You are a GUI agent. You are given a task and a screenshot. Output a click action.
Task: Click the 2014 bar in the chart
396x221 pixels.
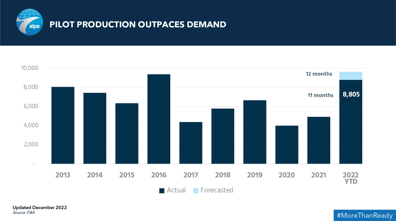95,128
